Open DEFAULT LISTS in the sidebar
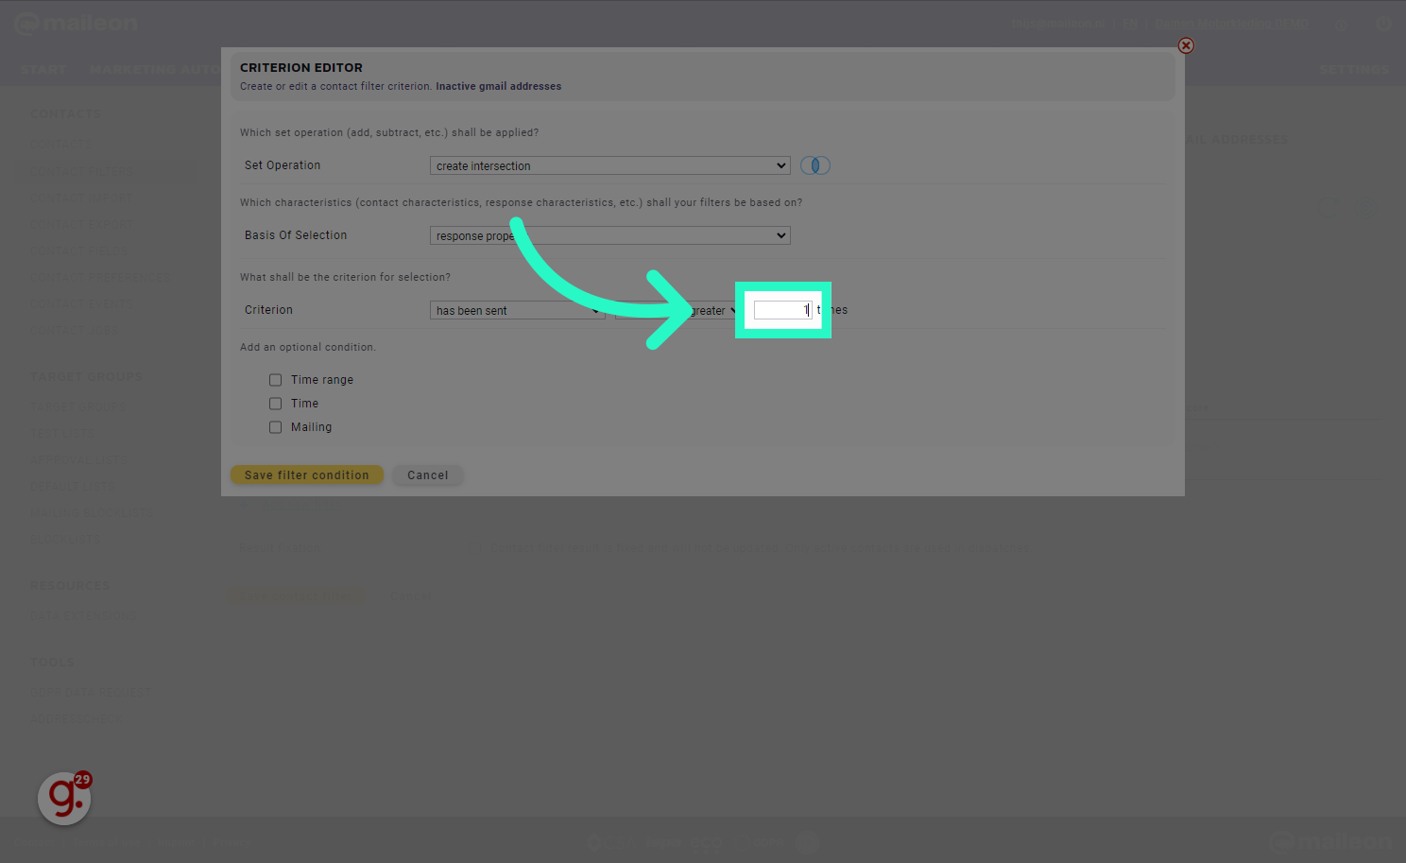This screenshot has width=1406, height=863. point(72,486)
